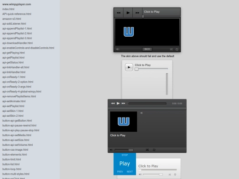Open button-api-play-pause-stop.html link
Screen dimensions: 239x179
(21, 130)
